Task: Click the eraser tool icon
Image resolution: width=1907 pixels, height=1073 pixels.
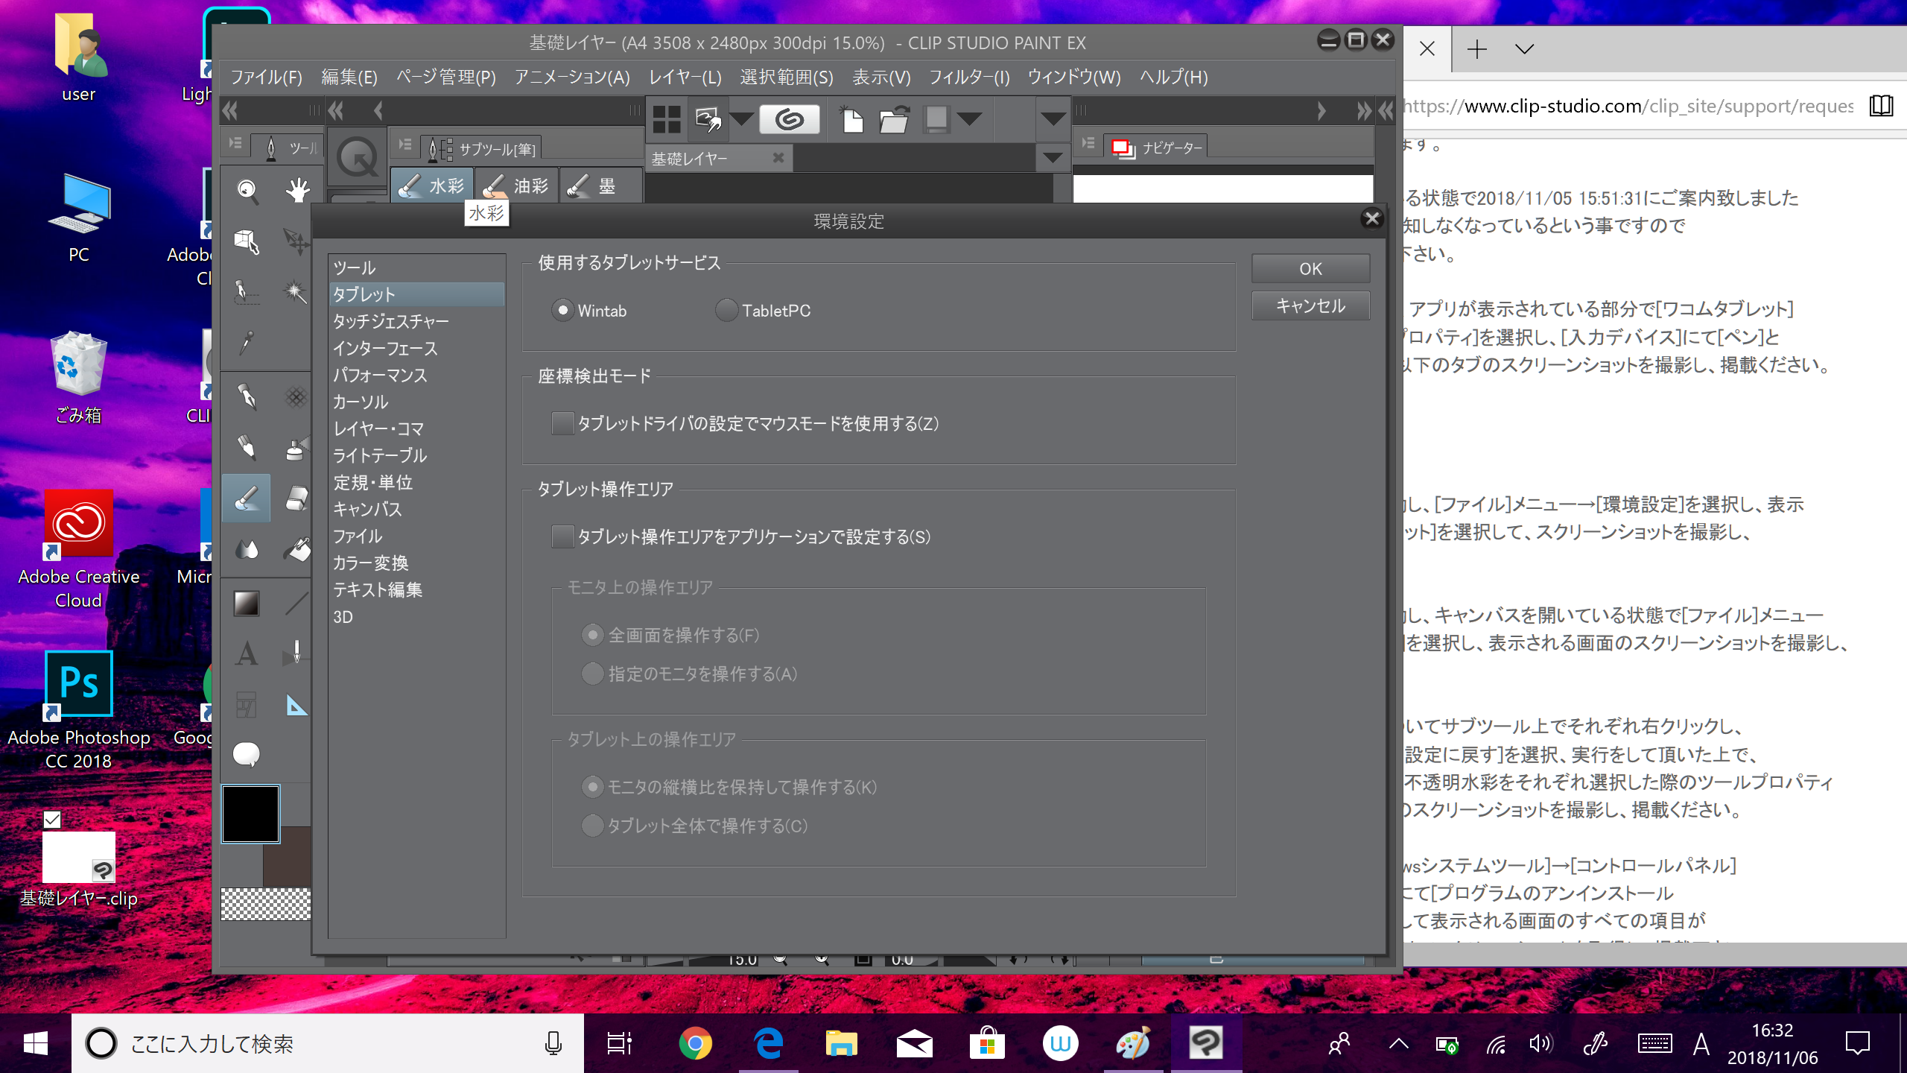Action: [297, 498]
